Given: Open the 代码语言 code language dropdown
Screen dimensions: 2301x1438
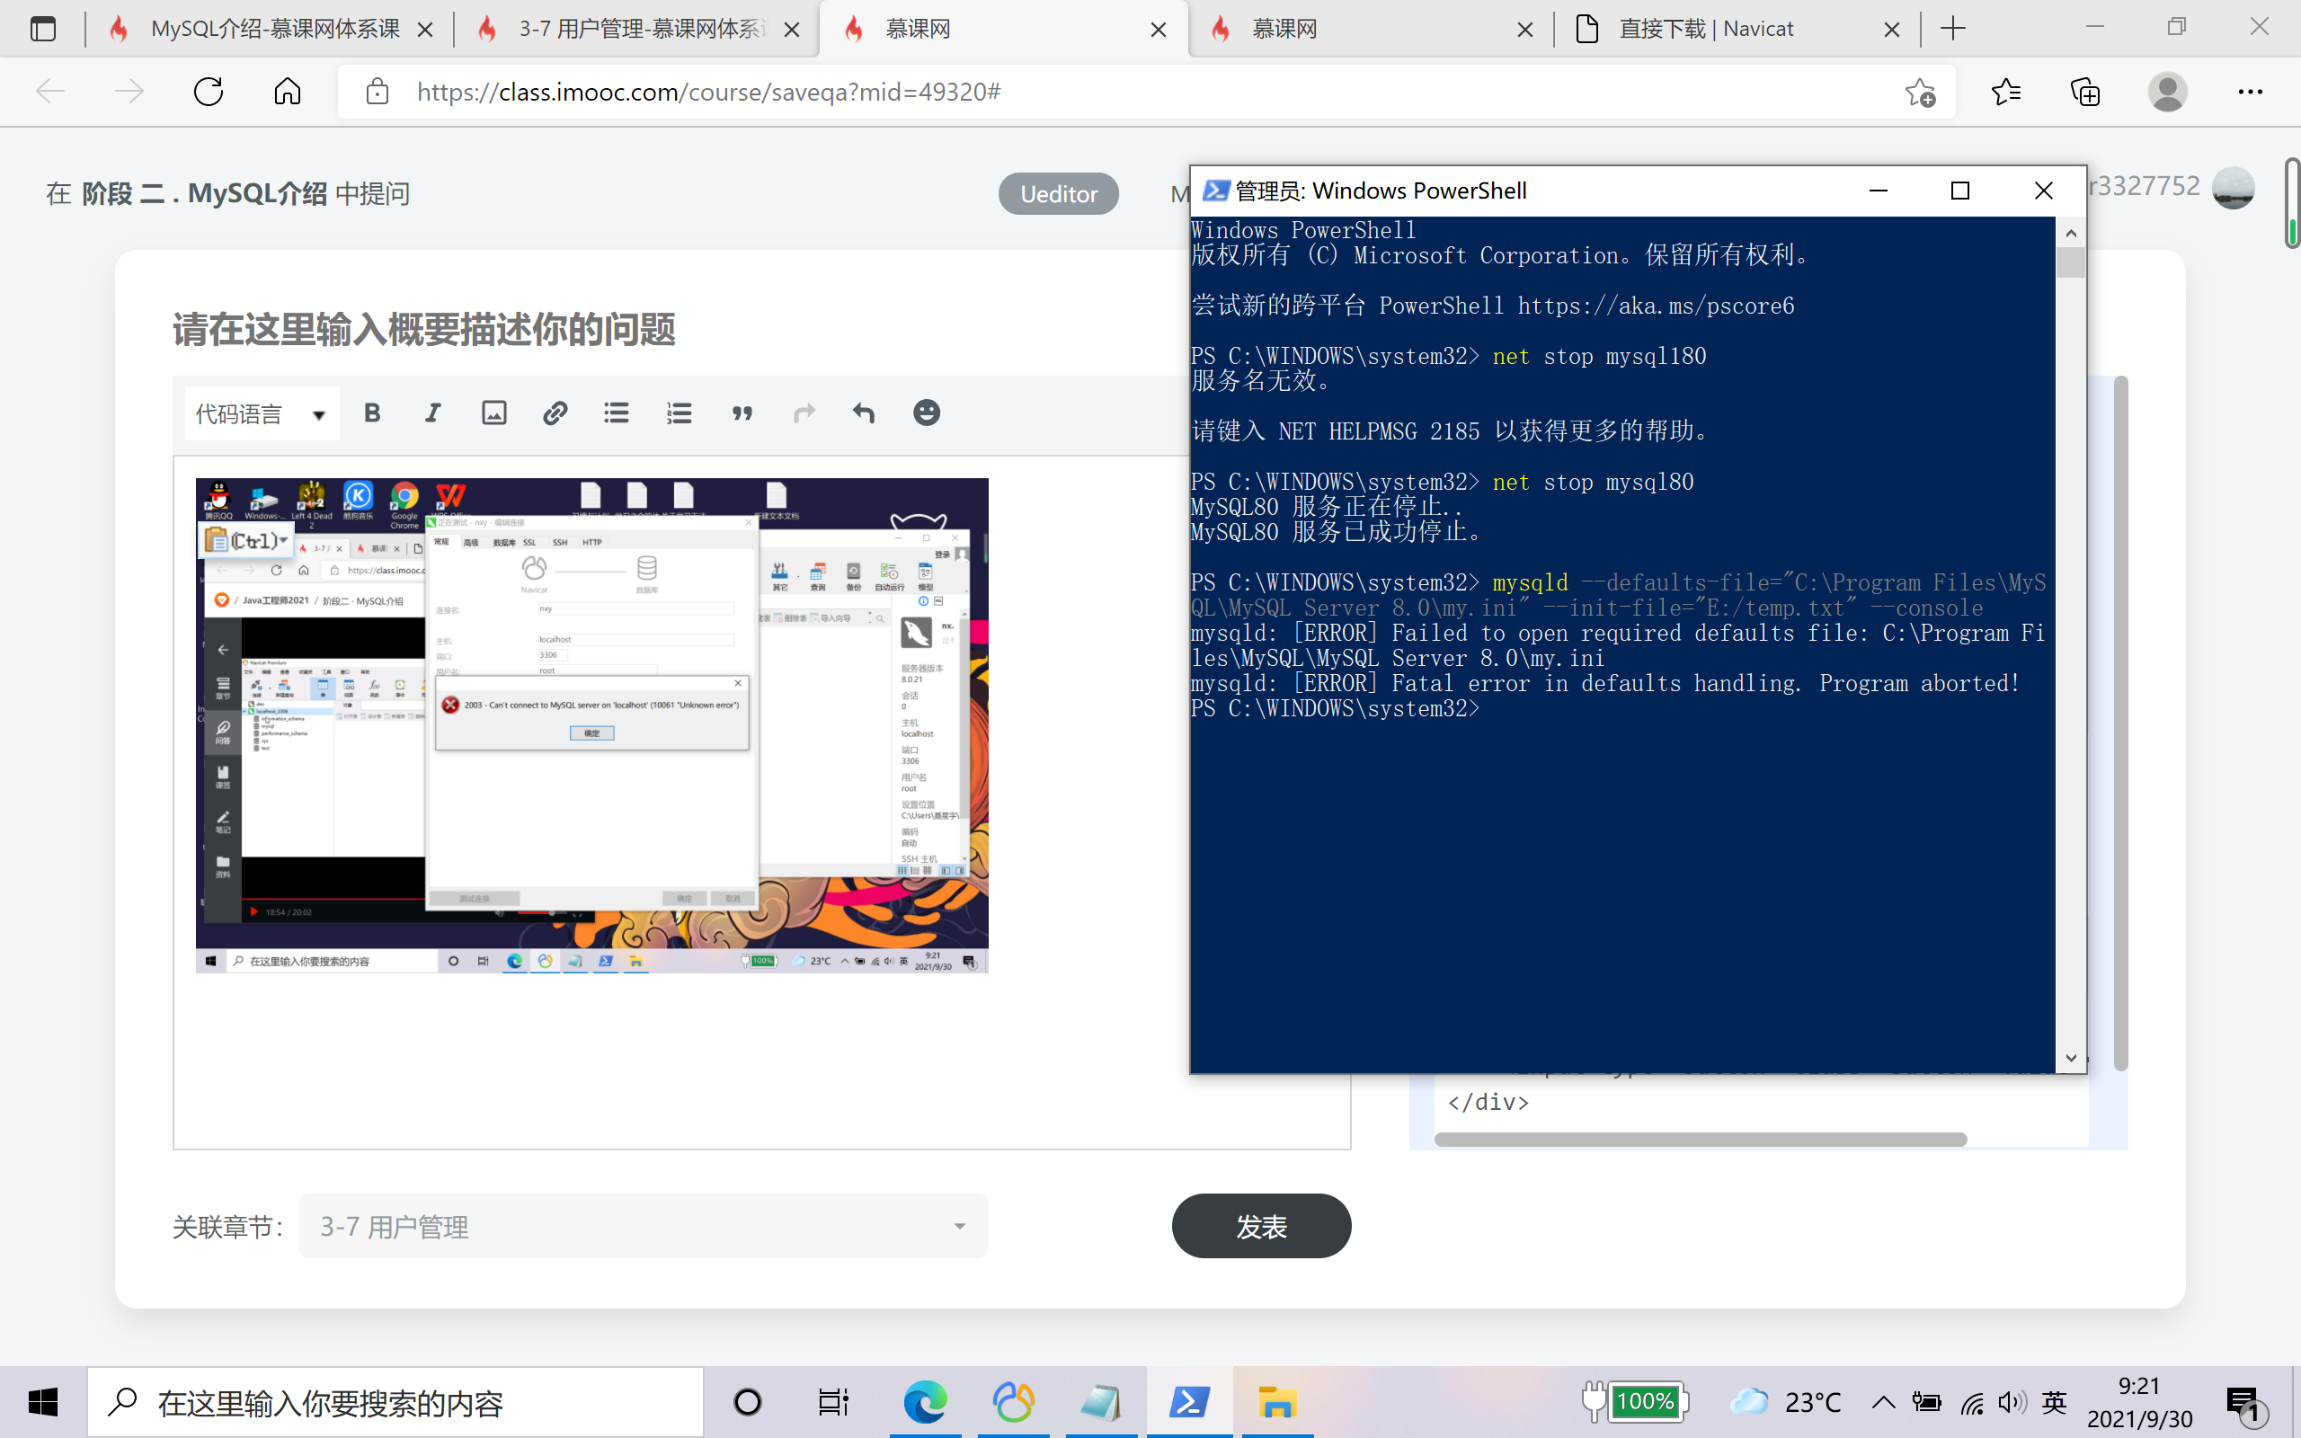Looking at the screenshot, I should tap(262, 413).
